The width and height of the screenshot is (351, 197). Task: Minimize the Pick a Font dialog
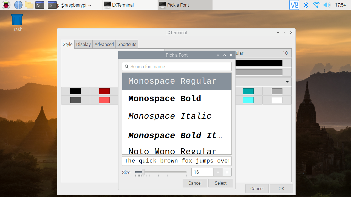click(x=218, y=55)
